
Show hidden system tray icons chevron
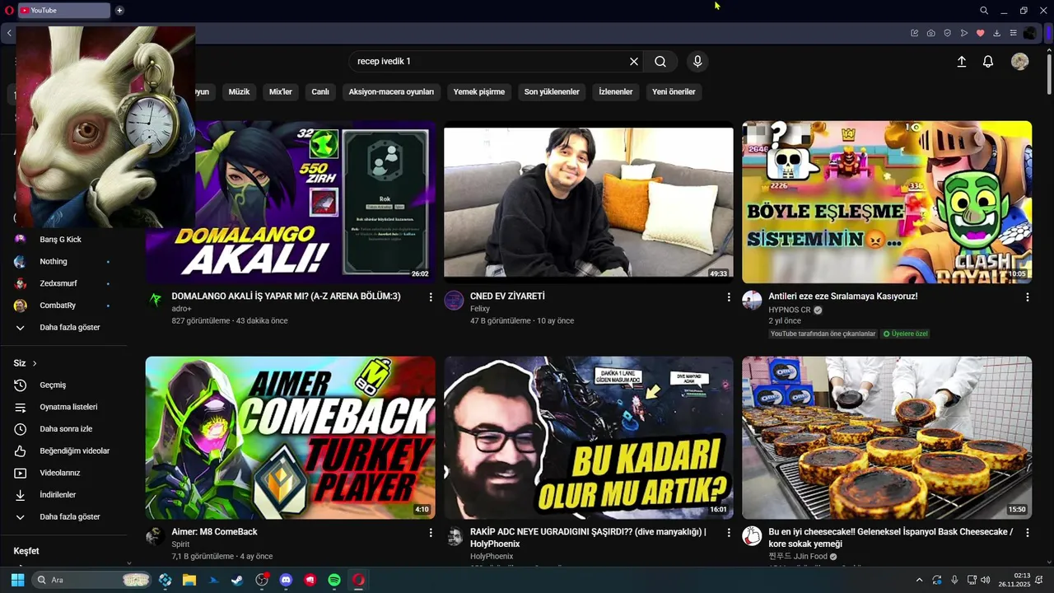click(919, 580)
